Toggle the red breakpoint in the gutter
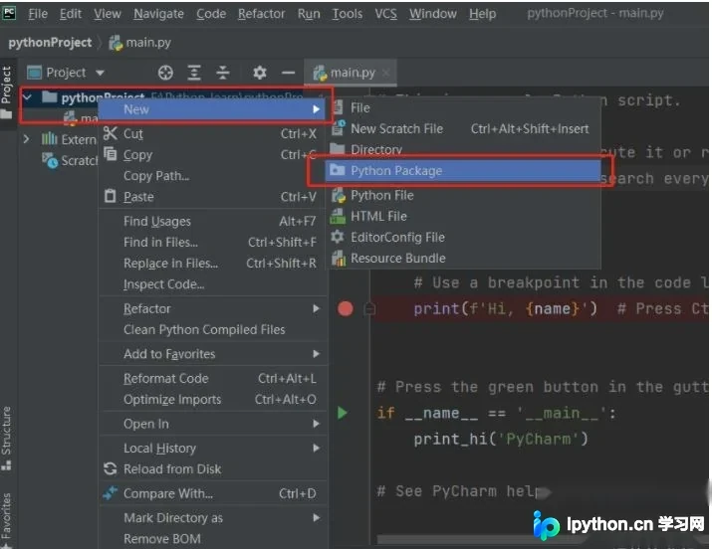The width and height of the screenshot is (712, 549). point(346,308)
